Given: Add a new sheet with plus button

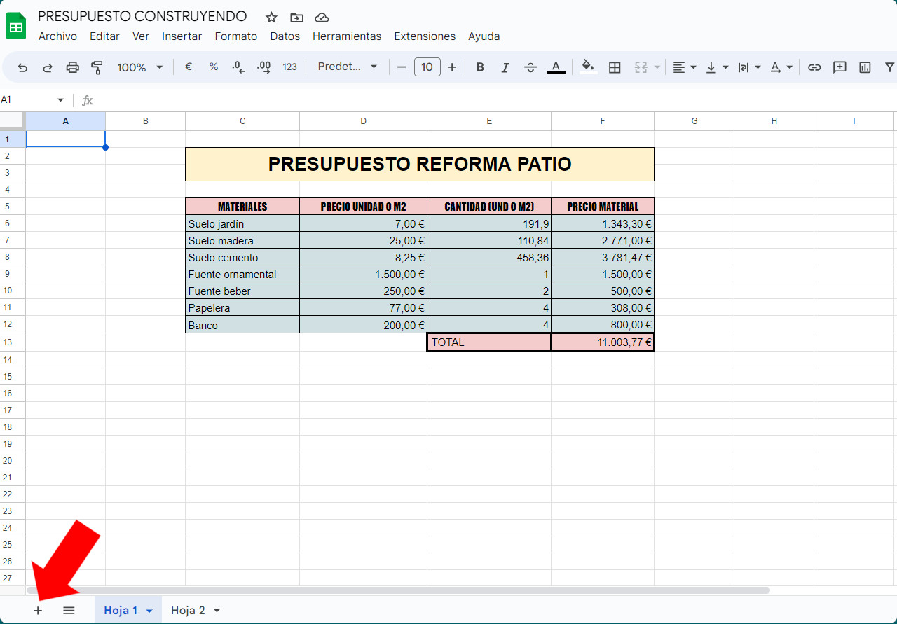Looking at the screenshot, I should [38, 611].
